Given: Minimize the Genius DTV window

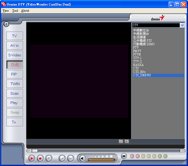Looking at the screenshot, I should click(171, 5).
